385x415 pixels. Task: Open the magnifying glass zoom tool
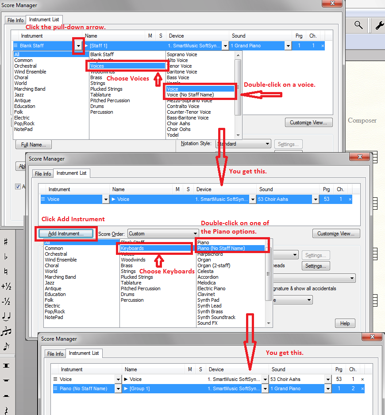tap(358, 26)
